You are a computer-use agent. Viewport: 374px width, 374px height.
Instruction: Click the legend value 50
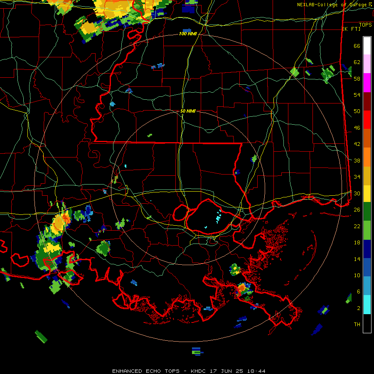click(x=357, y=111)
